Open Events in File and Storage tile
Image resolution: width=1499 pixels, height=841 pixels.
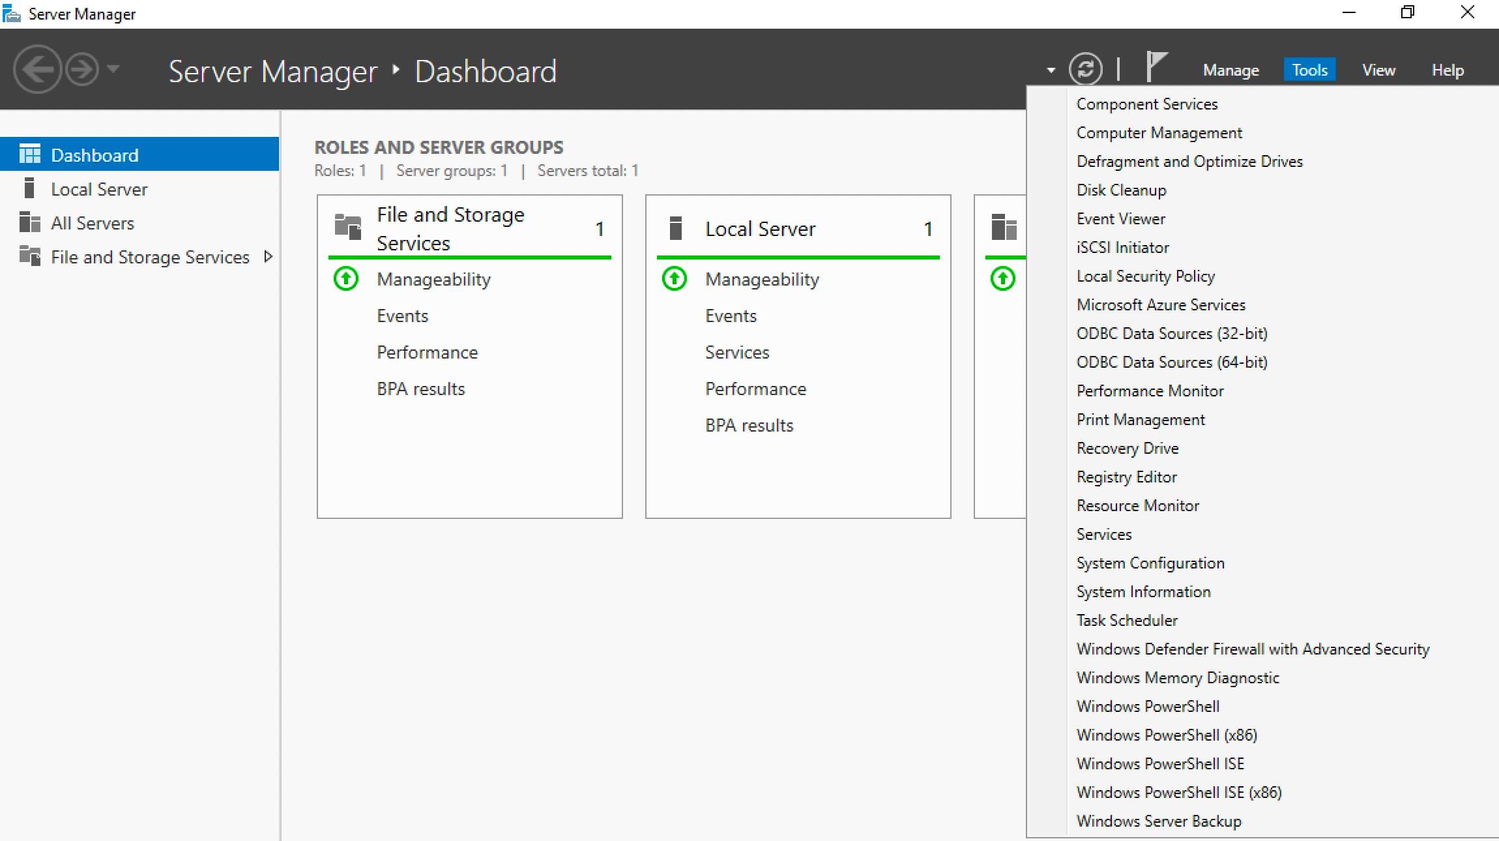402,316
